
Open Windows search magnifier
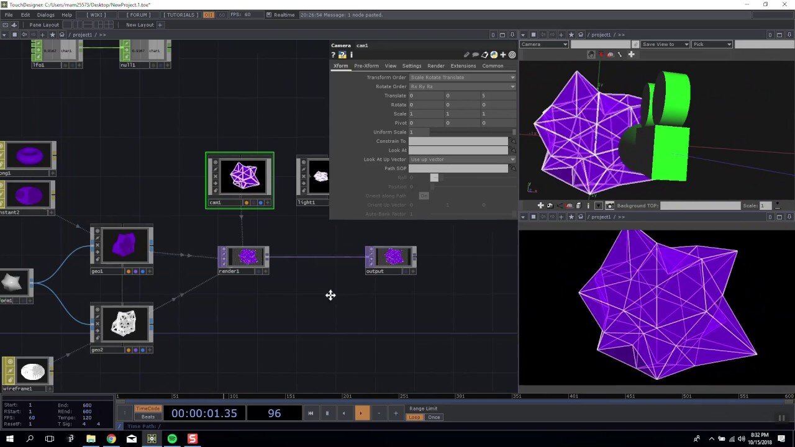(30, 439)
